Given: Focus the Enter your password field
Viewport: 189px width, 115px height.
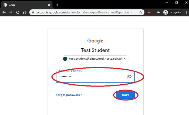Looking at the screenshot, I should coord(92,77).
